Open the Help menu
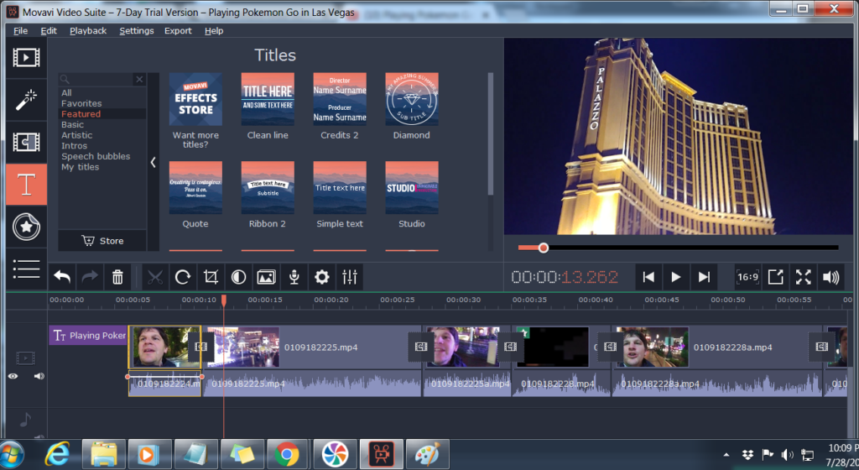Viewport: 859px width, 470px height. (214, 31)
